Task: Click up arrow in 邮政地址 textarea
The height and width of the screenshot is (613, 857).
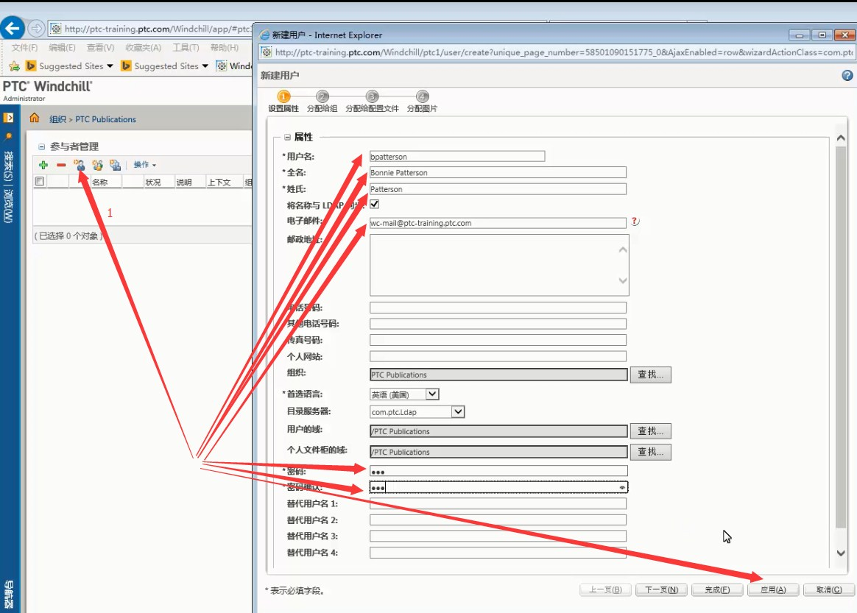Action: 623,249
